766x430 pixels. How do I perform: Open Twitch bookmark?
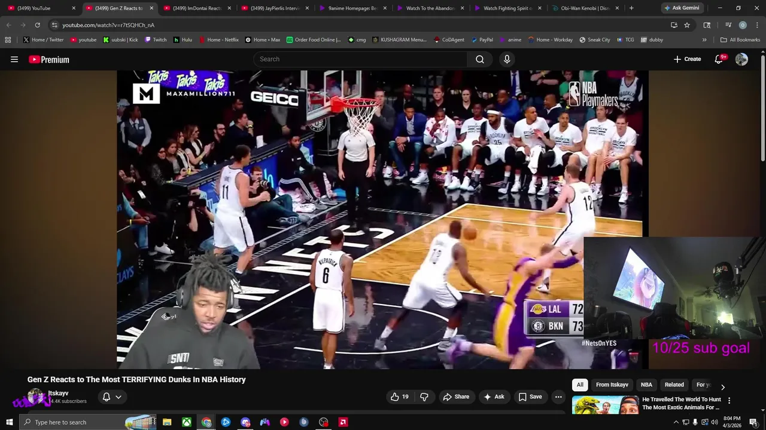(156, 40)
